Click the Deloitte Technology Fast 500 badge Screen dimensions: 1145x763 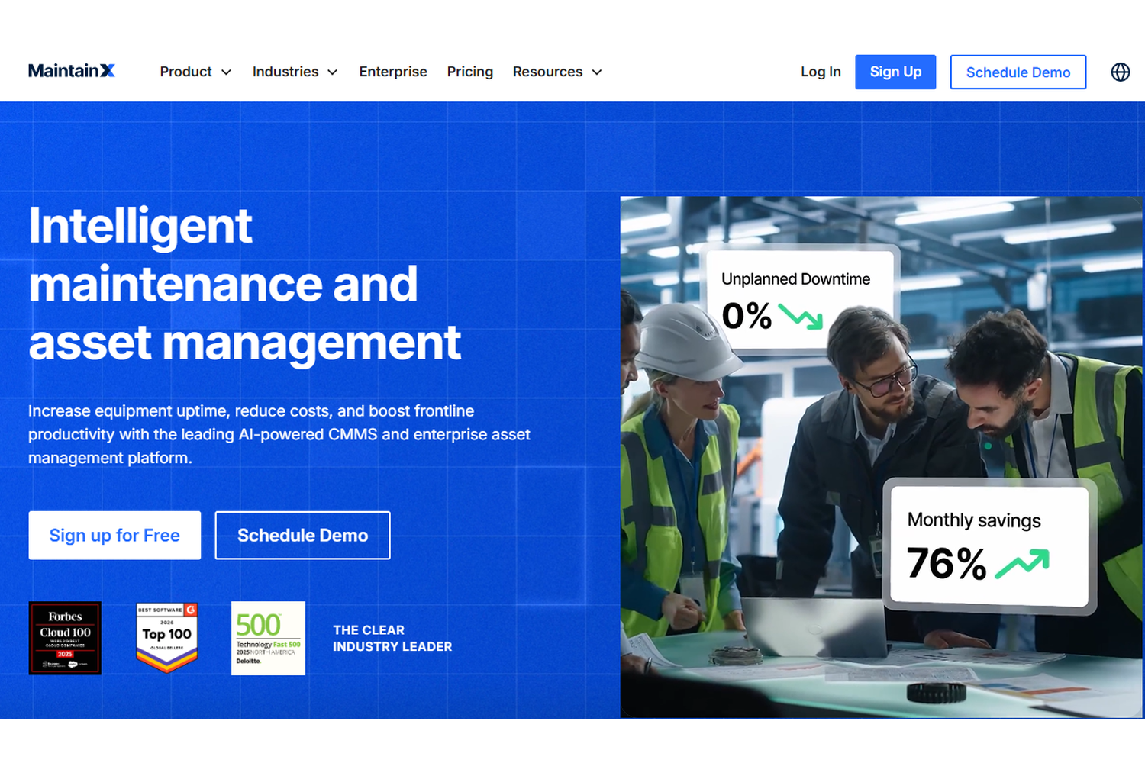pyautogui.click(x=268, y=638)
